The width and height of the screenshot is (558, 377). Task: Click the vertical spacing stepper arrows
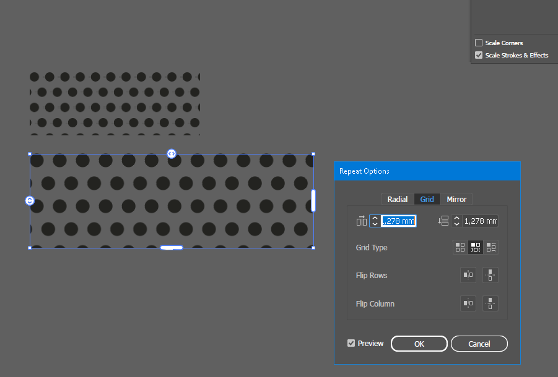coord(457,221)
